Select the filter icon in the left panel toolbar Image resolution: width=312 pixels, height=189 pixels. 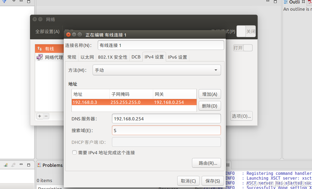click(x=4, y=1)
